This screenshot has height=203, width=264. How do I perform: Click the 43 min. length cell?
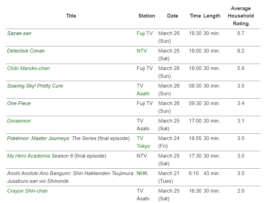click(211, 173)
